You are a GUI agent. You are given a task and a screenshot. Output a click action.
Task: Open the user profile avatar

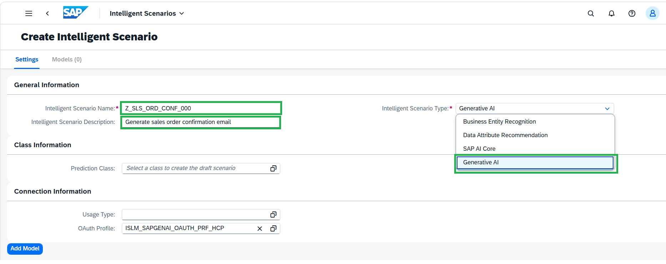coord(652,13)
